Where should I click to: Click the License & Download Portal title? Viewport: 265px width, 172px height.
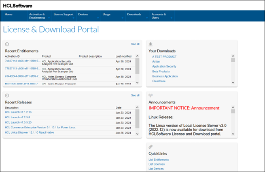[x=51, y=29]
